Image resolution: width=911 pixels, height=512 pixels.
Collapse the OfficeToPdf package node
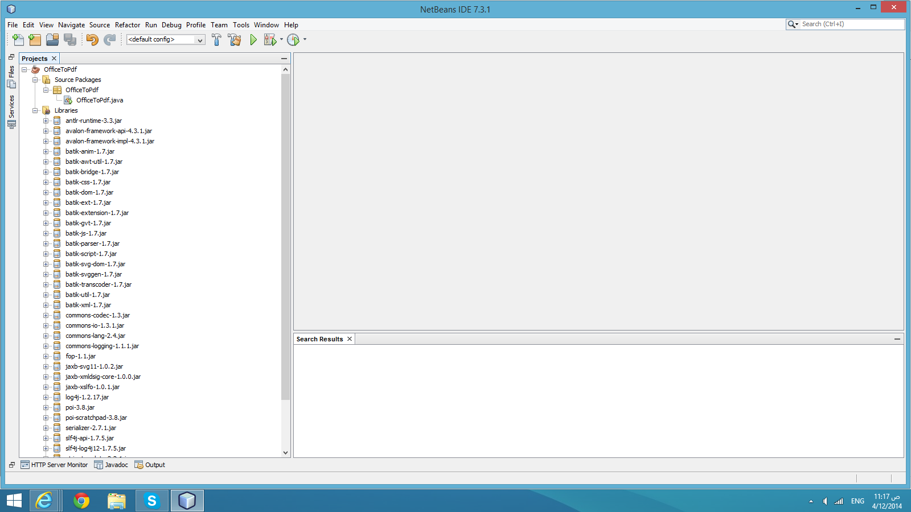46,90
